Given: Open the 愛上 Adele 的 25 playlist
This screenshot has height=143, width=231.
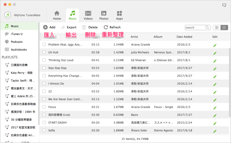Looking at the screenshot, I should tap(23, 96).
